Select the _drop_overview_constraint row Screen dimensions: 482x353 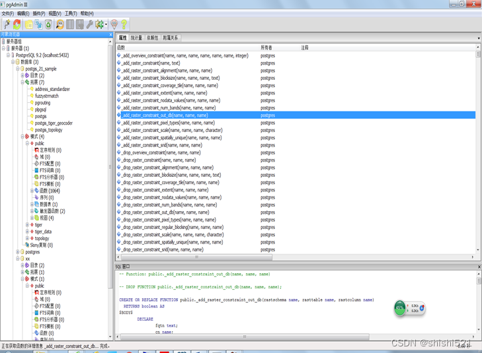tap(296, 152)
